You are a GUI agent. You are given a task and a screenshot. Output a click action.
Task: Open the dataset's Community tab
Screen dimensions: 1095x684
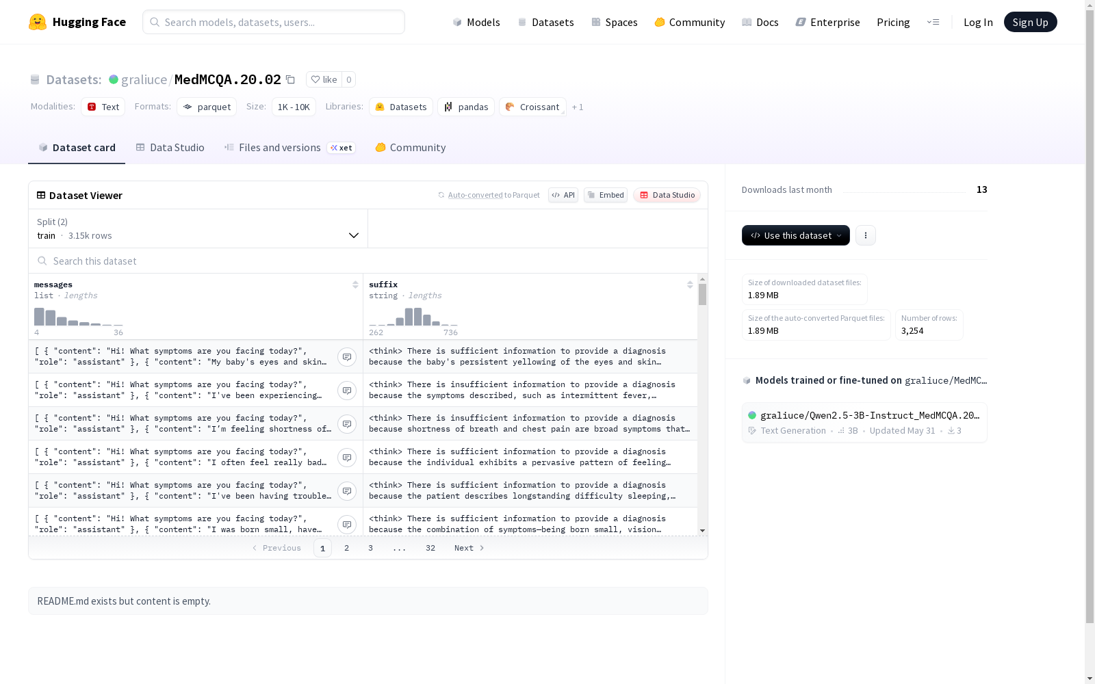411,148
